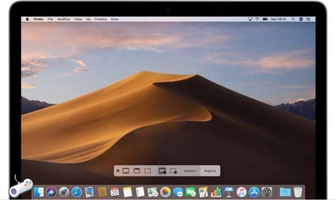Open Spotlight search magnifier
This screenshot has width=336, height=200.
point(293,19)
